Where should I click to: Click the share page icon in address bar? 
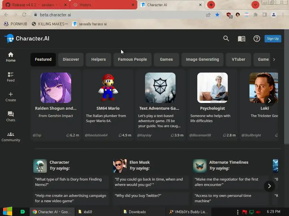[x=208, y=15]
